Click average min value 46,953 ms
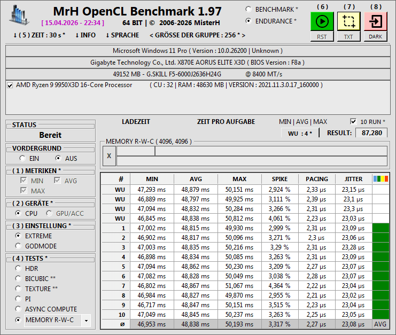The height and width of the screenshot is (335, 396). tap(152, 324)
